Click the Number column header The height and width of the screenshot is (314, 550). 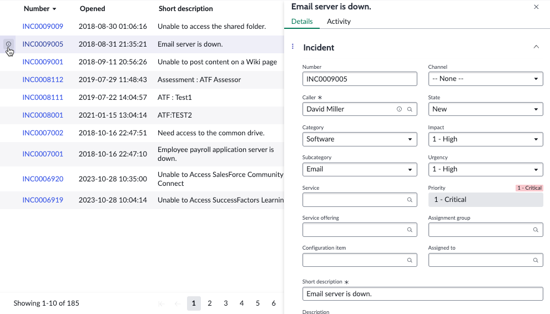(x=37, y=9)
